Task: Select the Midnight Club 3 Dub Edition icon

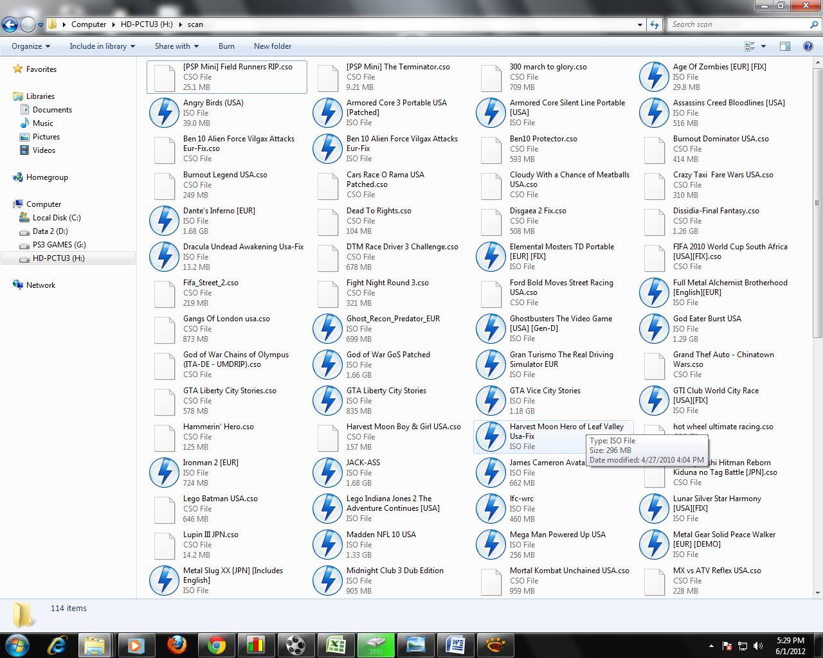Action: 328,580
